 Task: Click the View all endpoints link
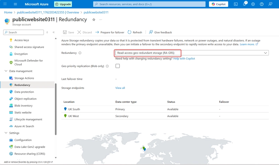[x=120, y=88]
